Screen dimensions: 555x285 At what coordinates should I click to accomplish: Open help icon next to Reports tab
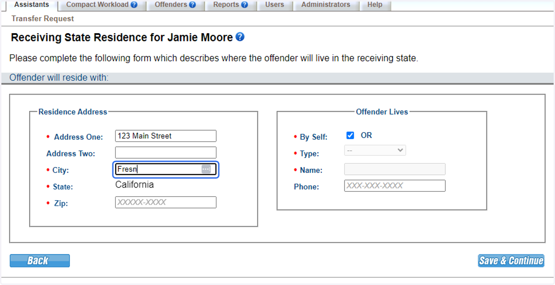(x=245, y=5)
